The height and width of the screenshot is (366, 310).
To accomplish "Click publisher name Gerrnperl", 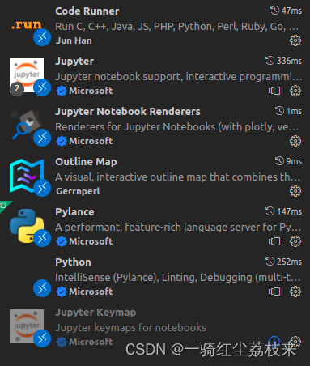I will pyautogui.click(x=78, y=191).
